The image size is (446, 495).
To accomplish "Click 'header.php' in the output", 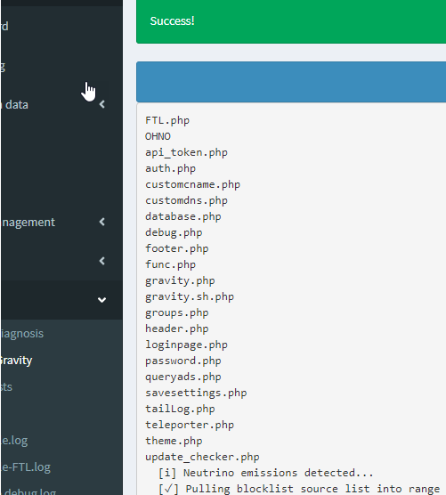I will tap(177, 329).
